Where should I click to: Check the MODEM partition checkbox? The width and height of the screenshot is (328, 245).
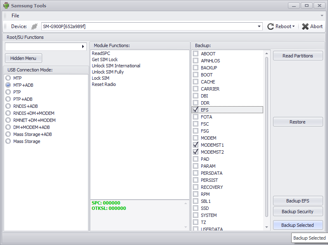[195, 138]
